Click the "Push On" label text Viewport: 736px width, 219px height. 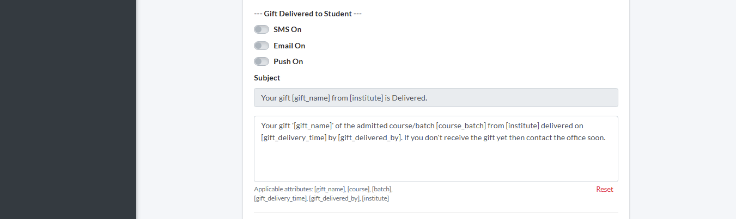(288, 61)
